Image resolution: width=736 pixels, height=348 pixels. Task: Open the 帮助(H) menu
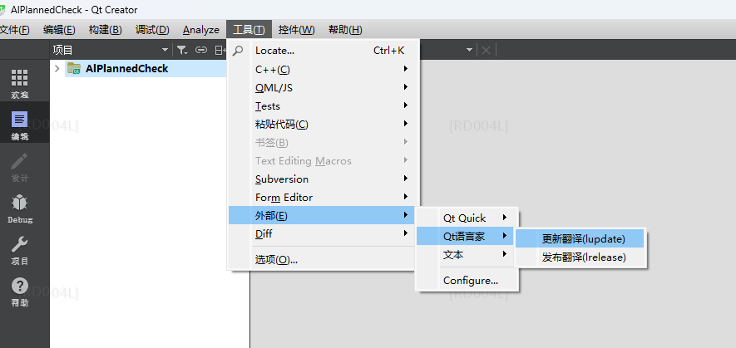coord(345,30)
